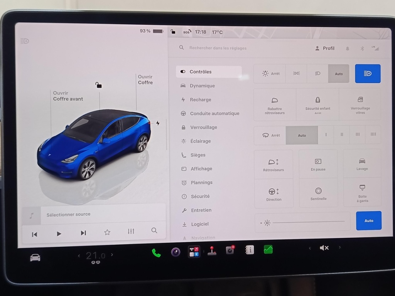Tap Ouvrir Coffre avant to open frunk
This screenshot has height=296, width=395.
coord(68,96)
